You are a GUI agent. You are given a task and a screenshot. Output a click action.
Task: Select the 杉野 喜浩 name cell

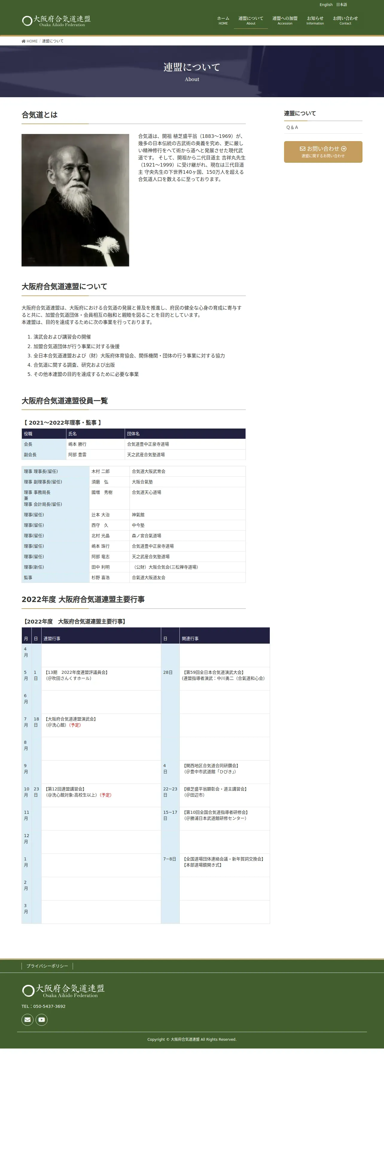pyautogui.click(x=109, y=577)
